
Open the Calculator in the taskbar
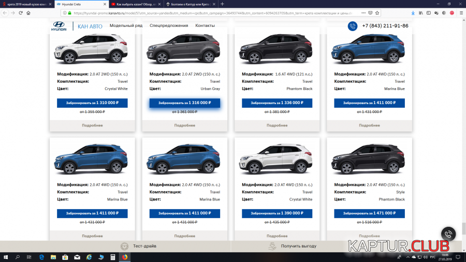pyautogui.click(x=113, y=257)
